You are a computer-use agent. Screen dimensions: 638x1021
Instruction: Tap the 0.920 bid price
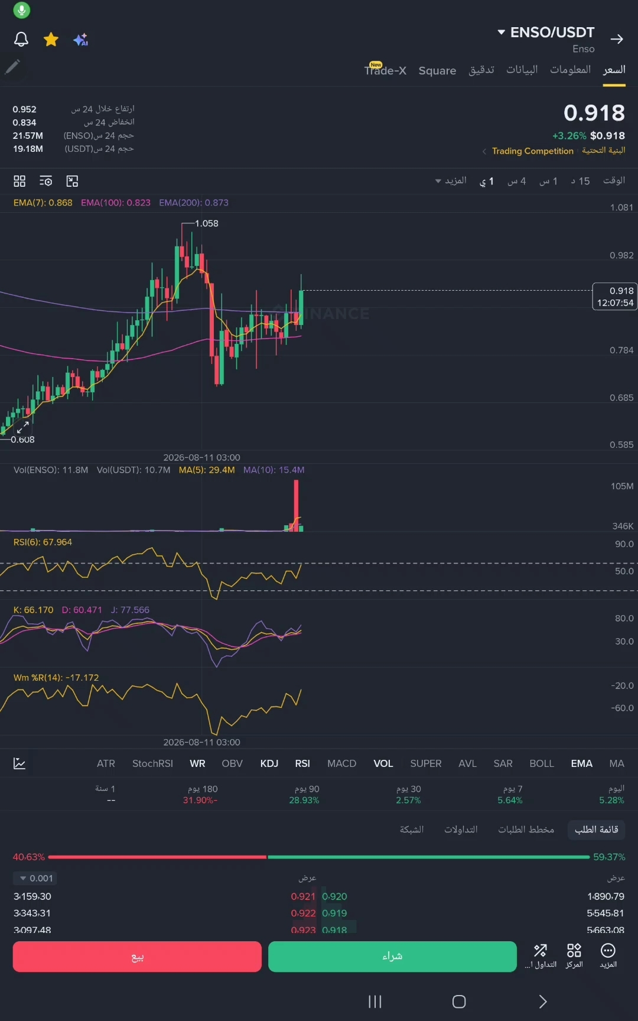pos(335,896)
